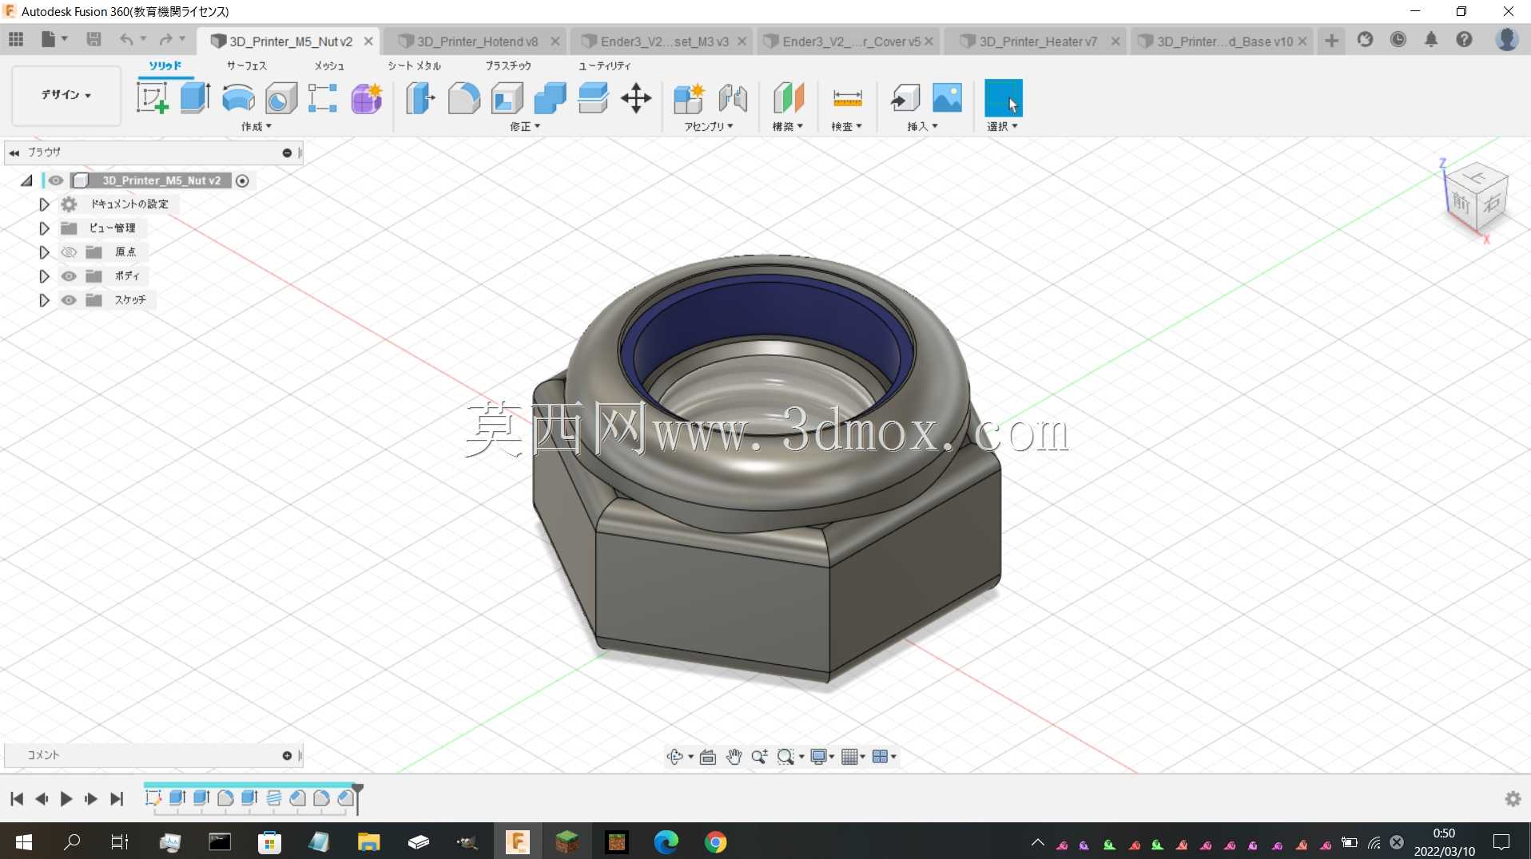Expand the ドキュメントの設定 node
Screen dimensions: 1531x859
44,204
